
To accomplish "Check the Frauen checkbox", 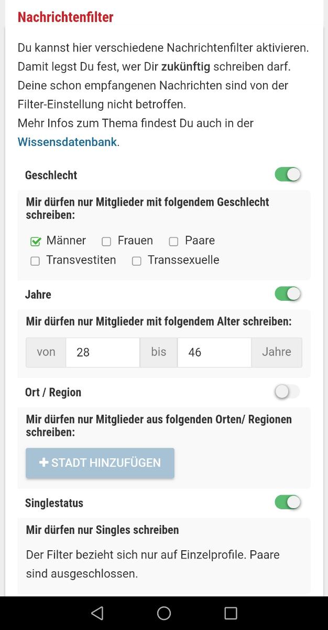I will (106, 241).
